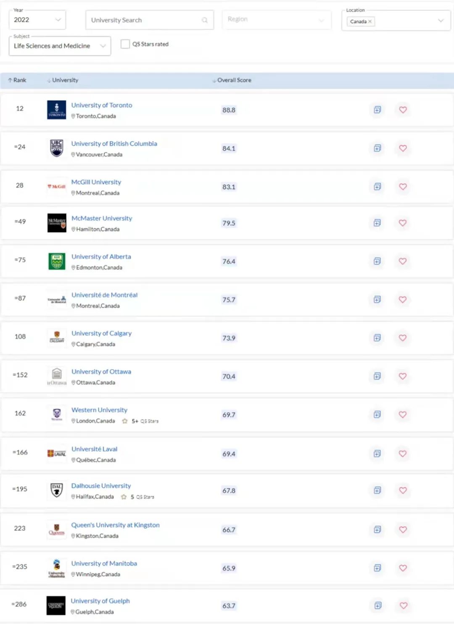The image size is (454, 624).
Task: Open University of British Columbia link
Action: coord(114,143)
